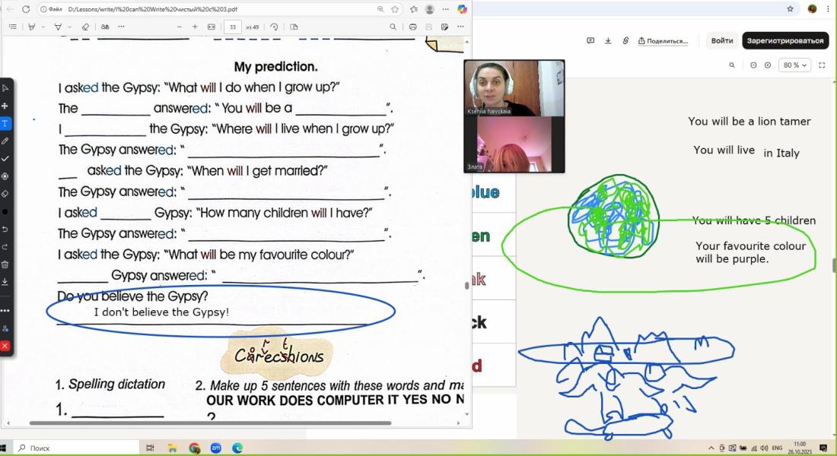Choose the eraser in the annotation toolbar
Image resolution: width=837 pixels, height=456 pixels.
5,194
